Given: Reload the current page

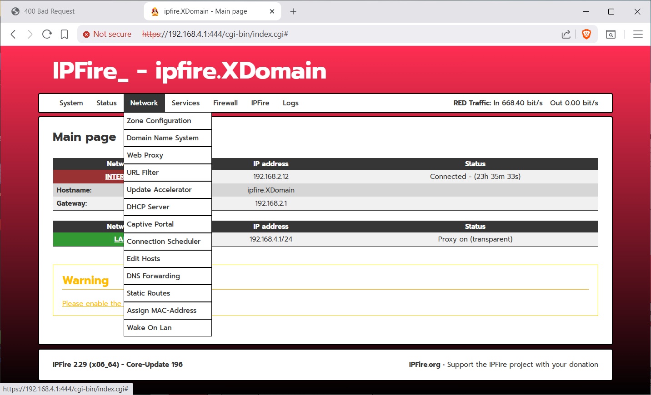Looking at the screenshot, I should 47,34.
